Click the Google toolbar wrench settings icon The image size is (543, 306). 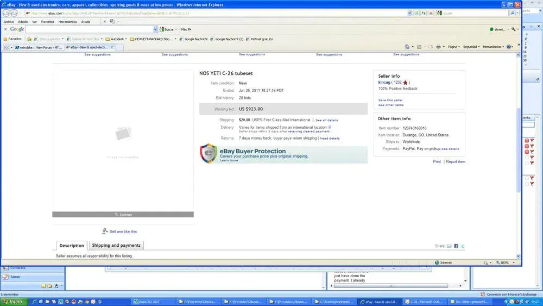tap(514, 29)
